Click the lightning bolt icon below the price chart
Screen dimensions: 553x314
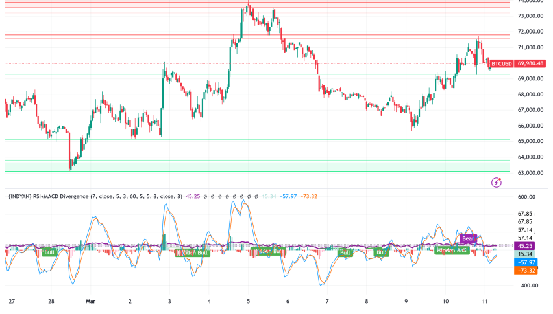[x=497, y=183]
